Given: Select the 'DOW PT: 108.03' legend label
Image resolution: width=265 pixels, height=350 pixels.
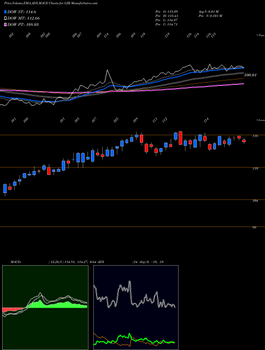Looking at the screenshot, I should point(23,24).
